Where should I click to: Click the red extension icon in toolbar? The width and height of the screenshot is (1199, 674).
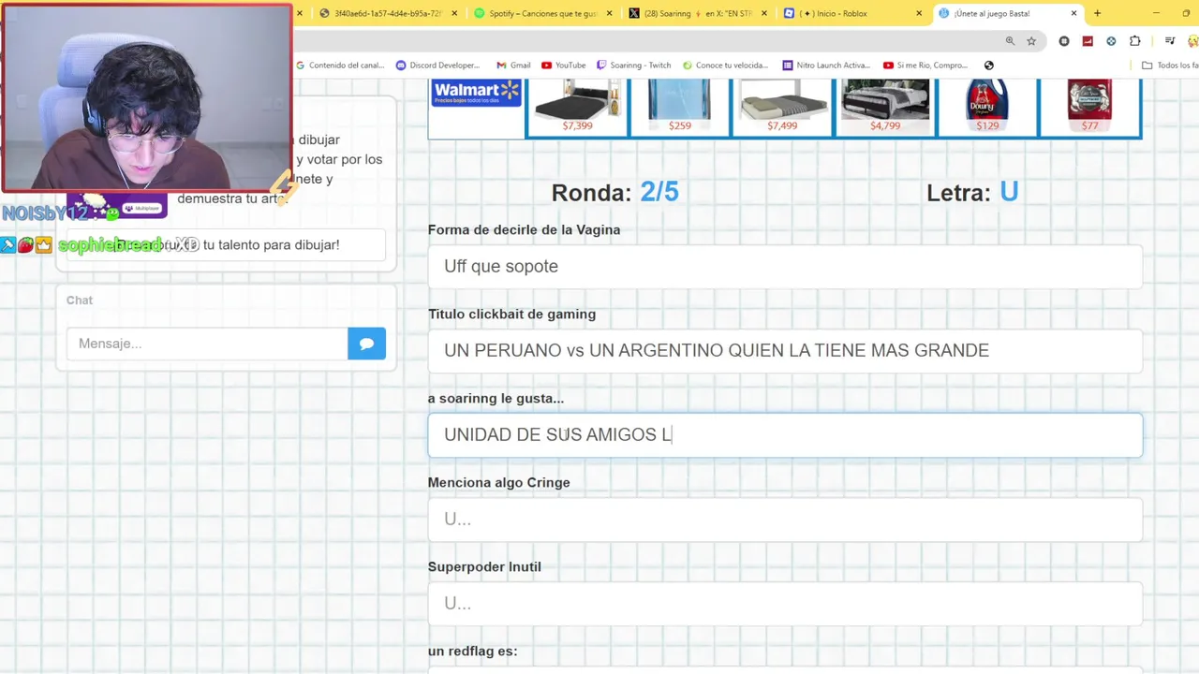1088,41
